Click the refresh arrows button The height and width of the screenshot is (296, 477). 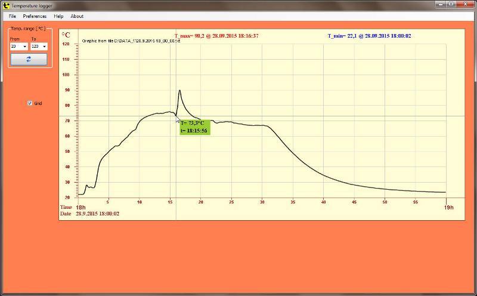[x=29, y=59]
